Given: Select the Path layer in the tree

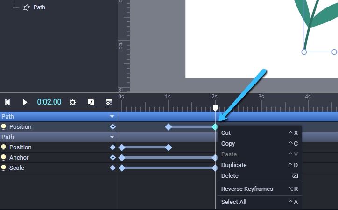Looking at the screenshot, I should 39,7.
